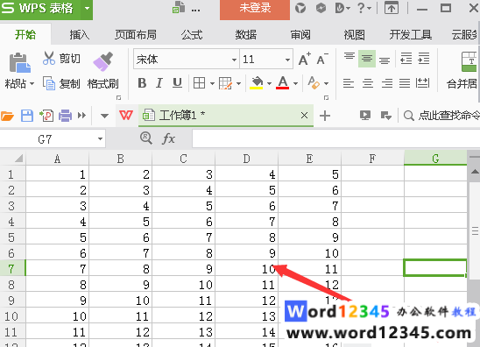This screenshot has height=347, width=480.
Task: Click the WPS home W icon
Action: click(x=126, y=116)
